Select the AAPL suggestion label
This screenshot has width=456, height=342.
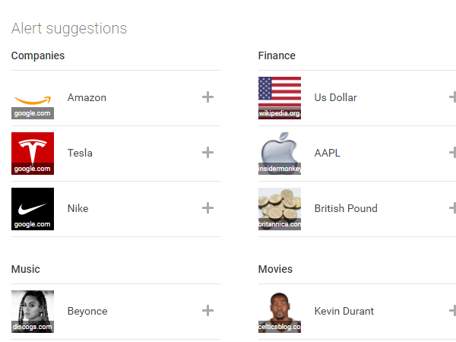point(327,153)
